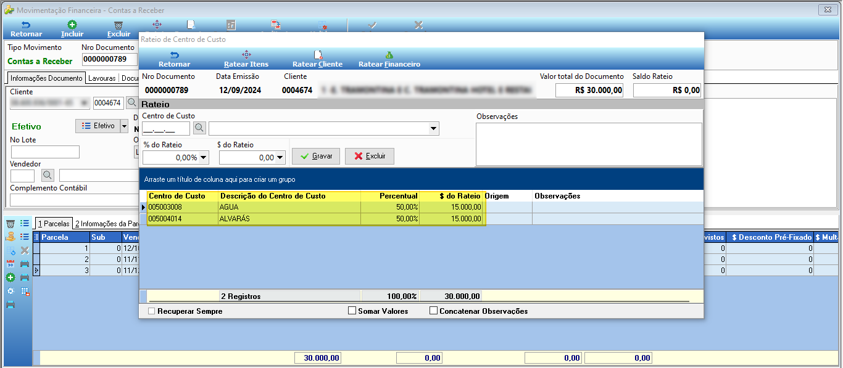The height and width of the screenshot is (368, 843).
Task: Click the grey crossed X icon in main toolbar
Action: [x=419, y=25]
